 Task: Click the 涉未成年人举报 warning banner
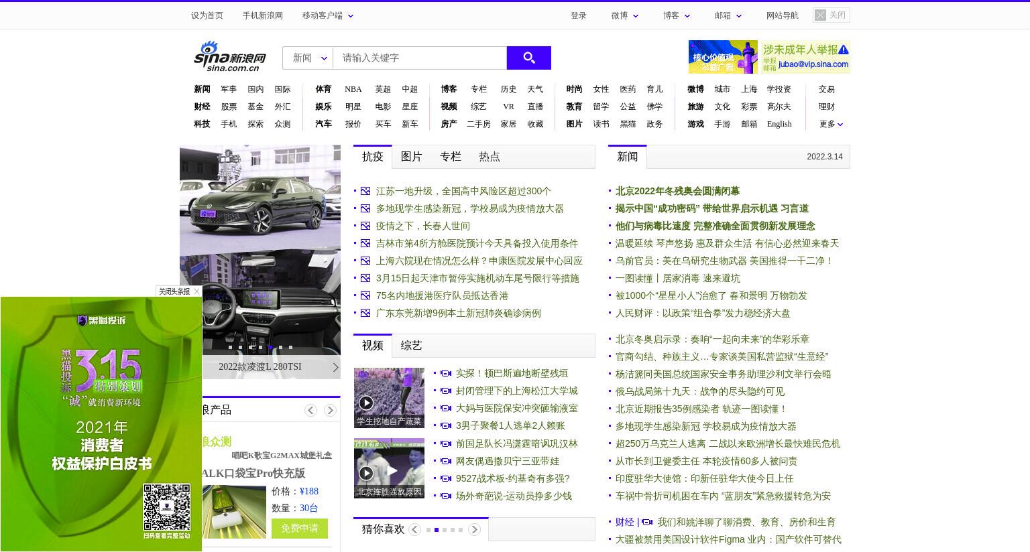(805, 57)
